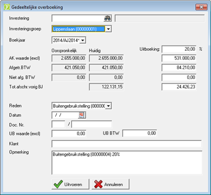Click the Afgetr.BTW uitboeking field showing 84.210,00
The image size is (211, 195).
pos(179,68)
